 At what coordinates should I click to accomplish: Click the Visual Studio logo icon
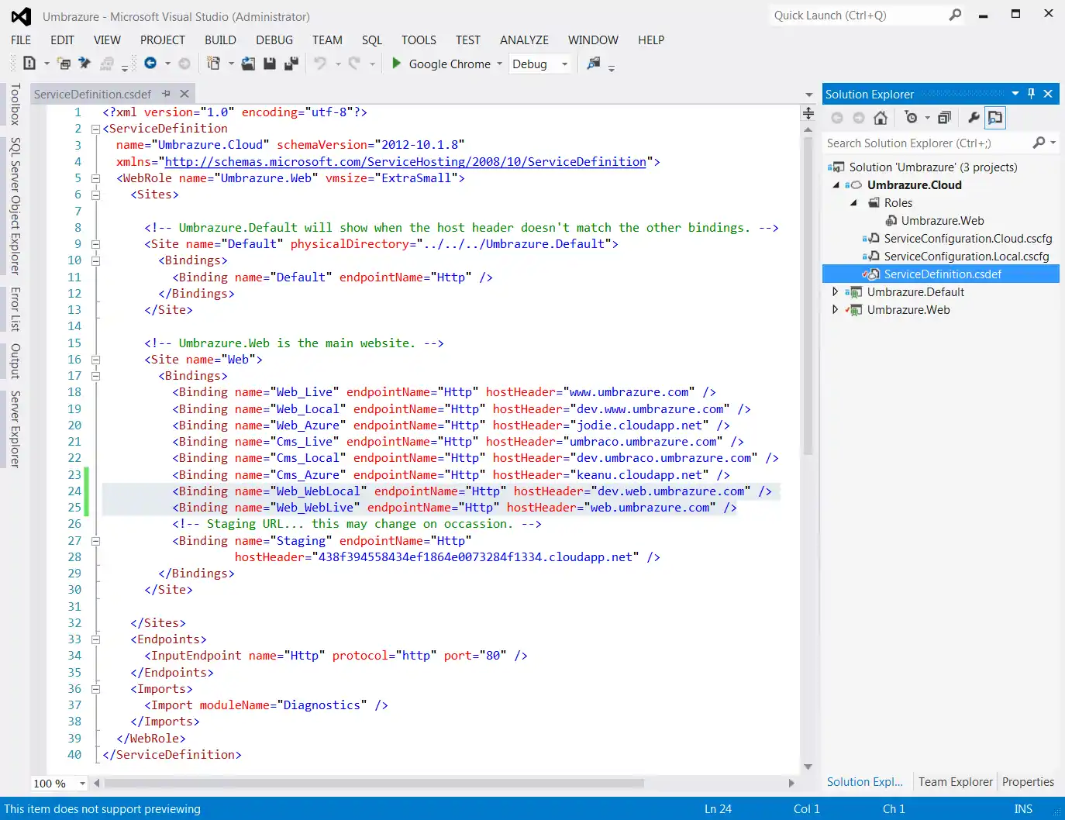21,16
